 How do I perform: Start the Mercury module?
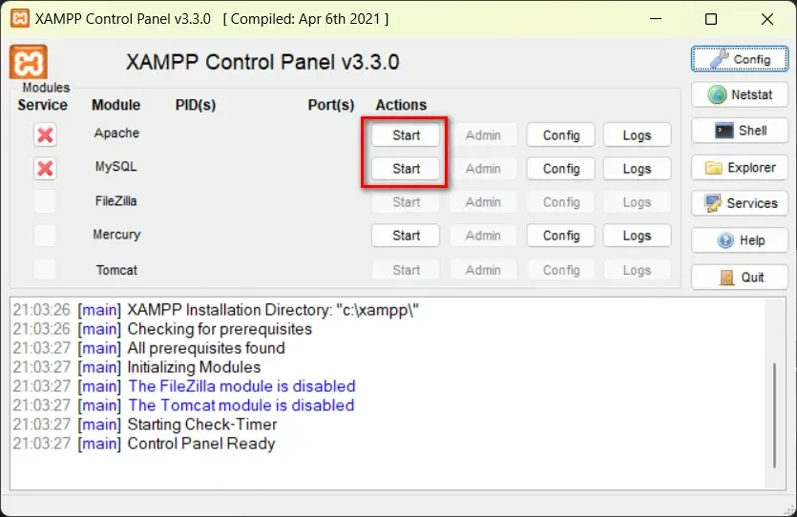pos(406,236)
